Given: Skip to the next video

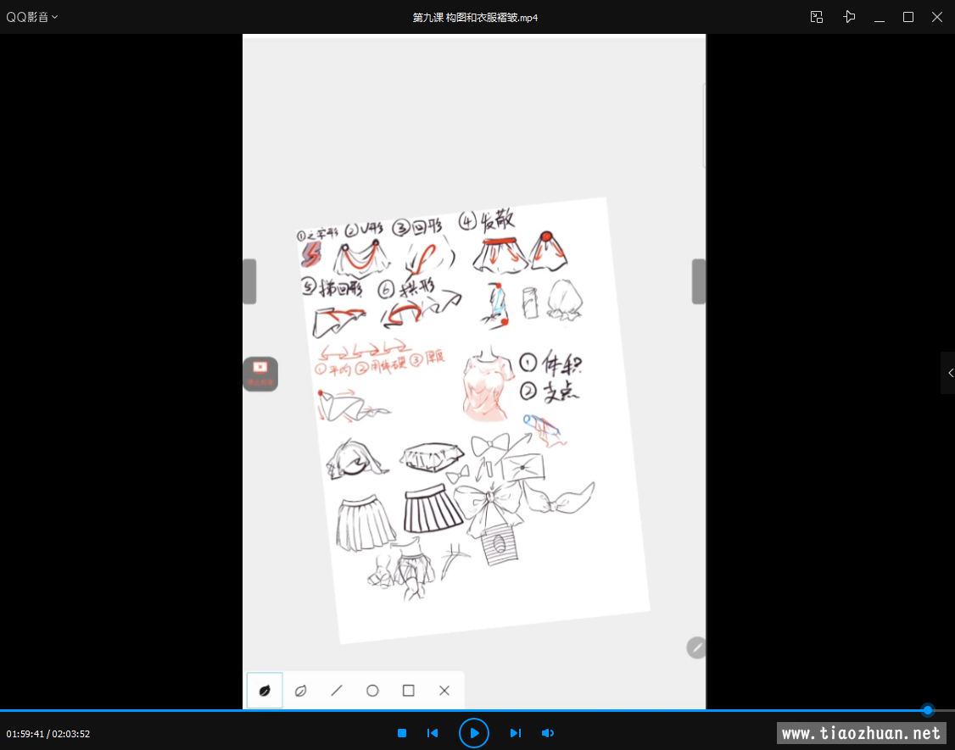Looking at the screenshot, I should click(515, 733).
